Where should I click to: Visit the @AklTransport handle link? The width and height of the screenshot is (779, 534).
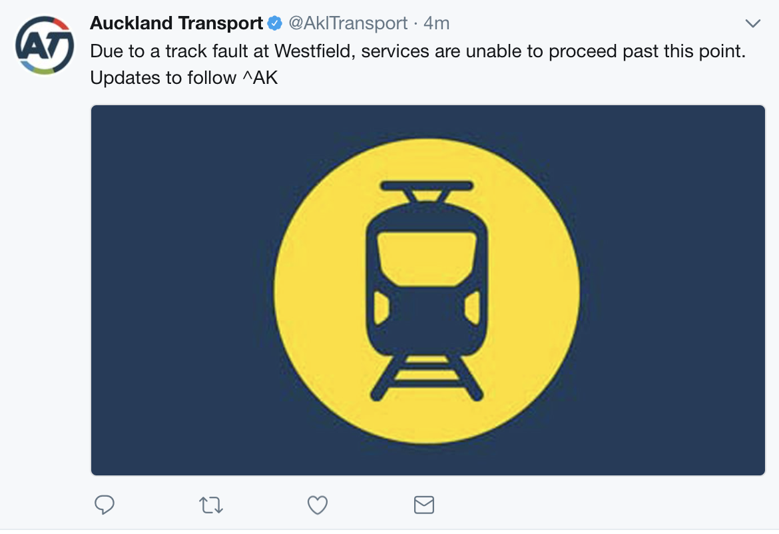click(348, 23)
